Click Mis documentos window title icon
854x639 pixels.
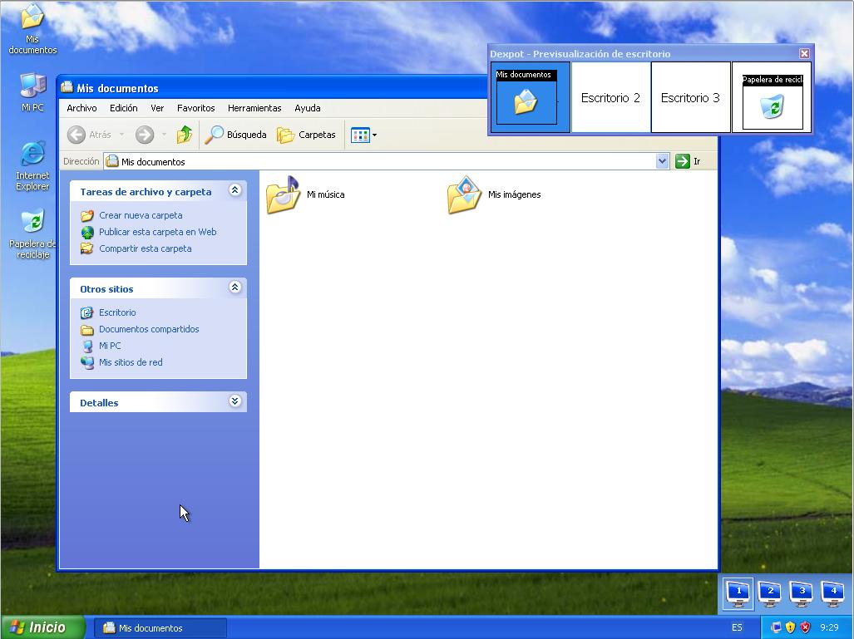pyautogui.click(x=67, y=87)
